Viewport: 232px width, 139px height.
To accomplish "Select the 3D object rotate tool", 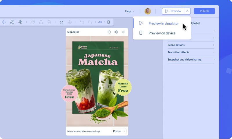I will pyautogui.click(x=20, y=22).
